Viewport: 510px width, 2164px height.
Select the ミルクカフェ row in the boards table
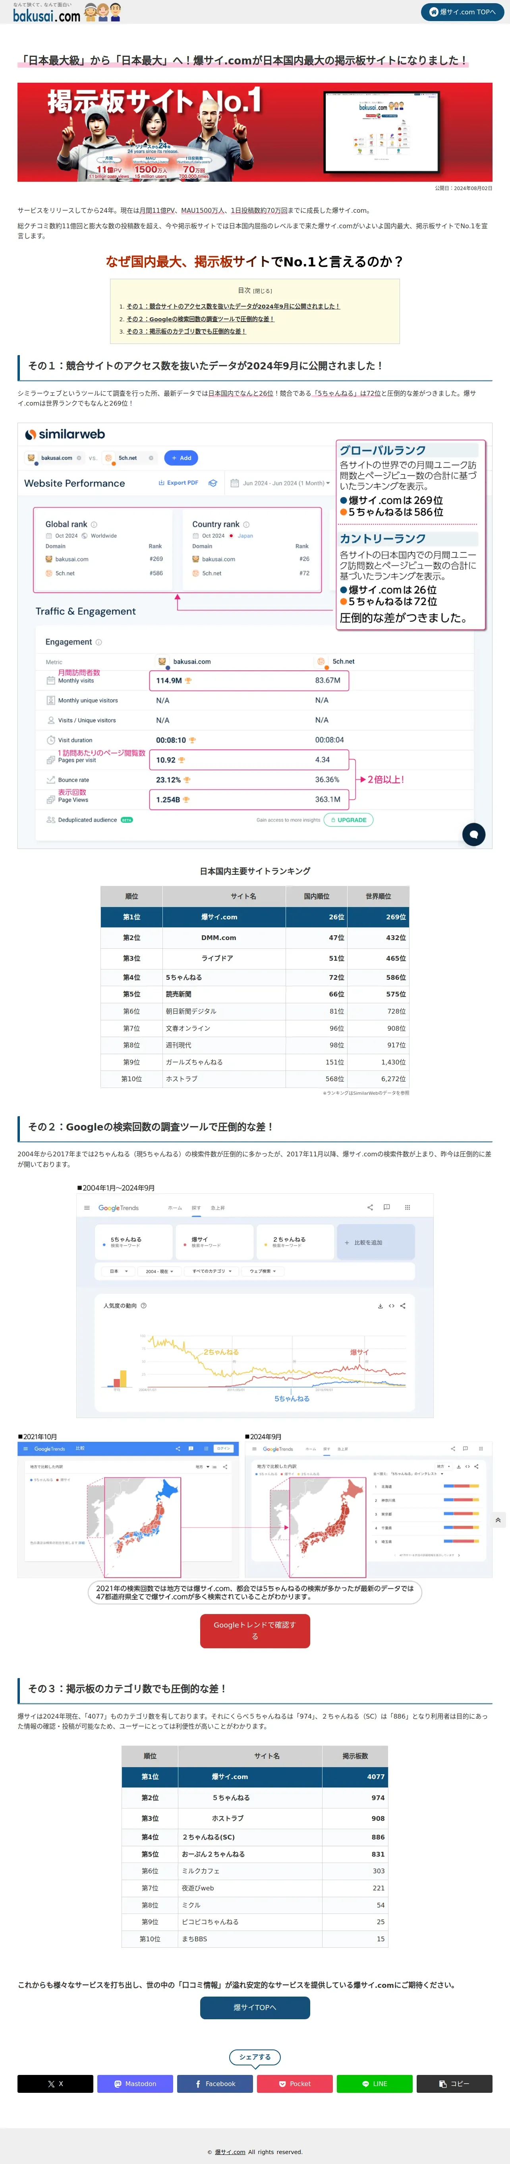[x=255, y=1871]
